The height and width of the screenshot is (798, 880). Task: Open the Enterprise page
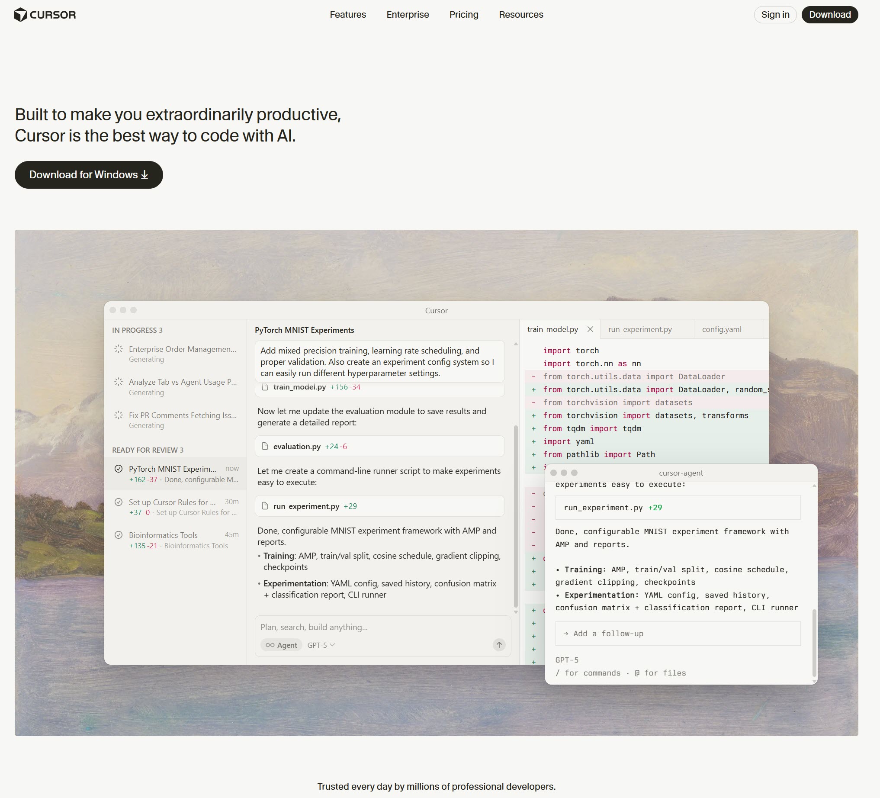(408, 14)
